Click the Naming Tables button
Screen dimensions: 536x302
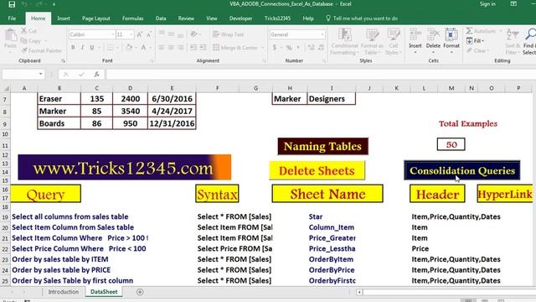(x=322, y=146)
